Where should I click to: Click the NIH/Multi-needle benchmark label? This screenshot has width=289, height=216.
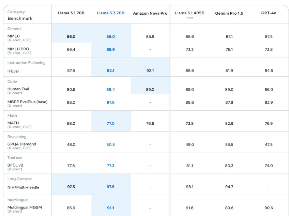click(24, 187)
